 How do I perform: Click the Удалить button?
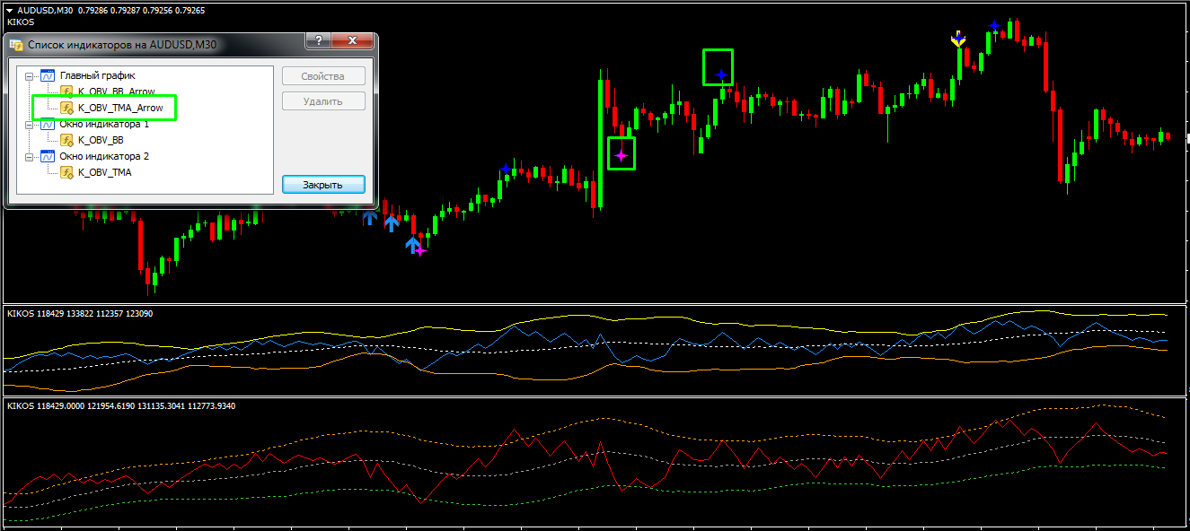(x=323, y=101)
